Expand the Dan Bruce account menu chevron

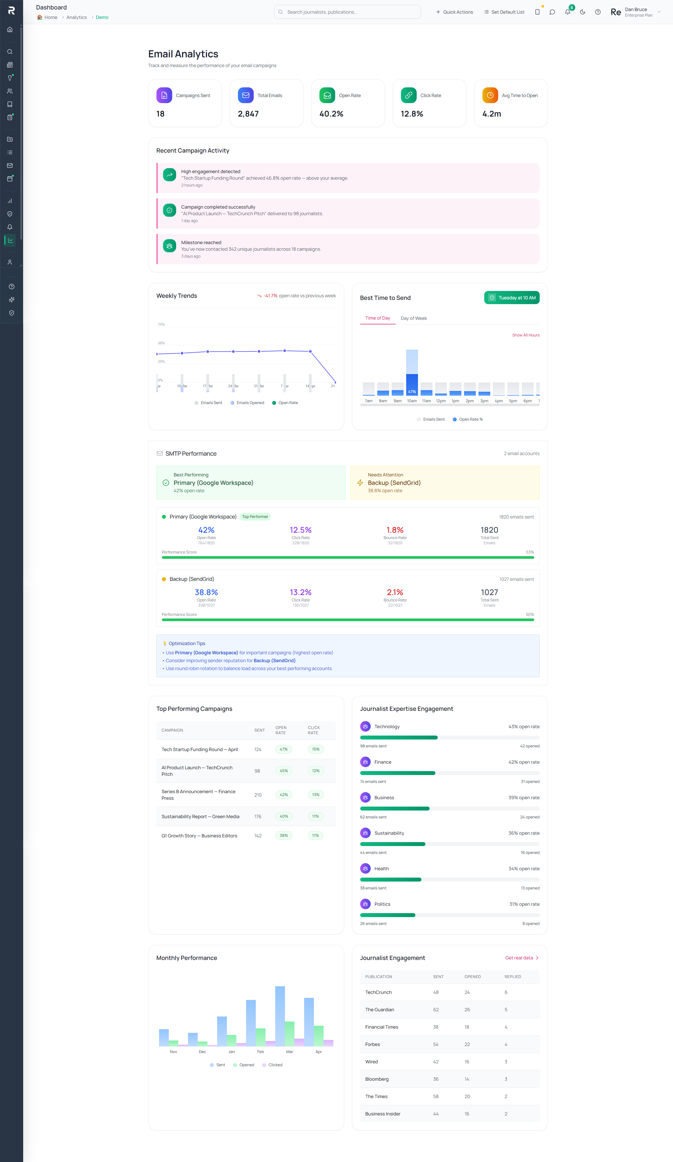tap(659, 12)
